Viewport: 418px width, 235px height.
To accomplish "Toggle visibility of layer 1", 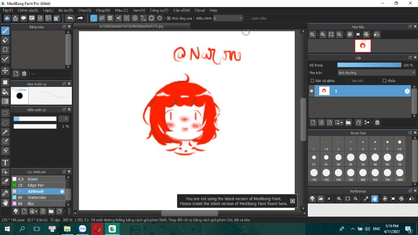I will [x=311, y=91].
